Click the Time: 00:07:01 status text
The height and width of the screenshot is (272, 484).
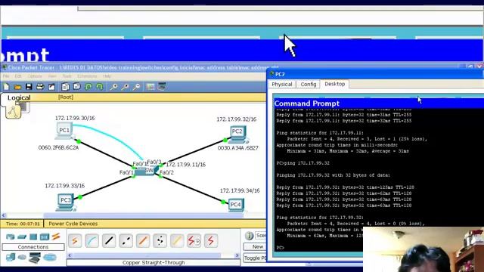(23, 224)
